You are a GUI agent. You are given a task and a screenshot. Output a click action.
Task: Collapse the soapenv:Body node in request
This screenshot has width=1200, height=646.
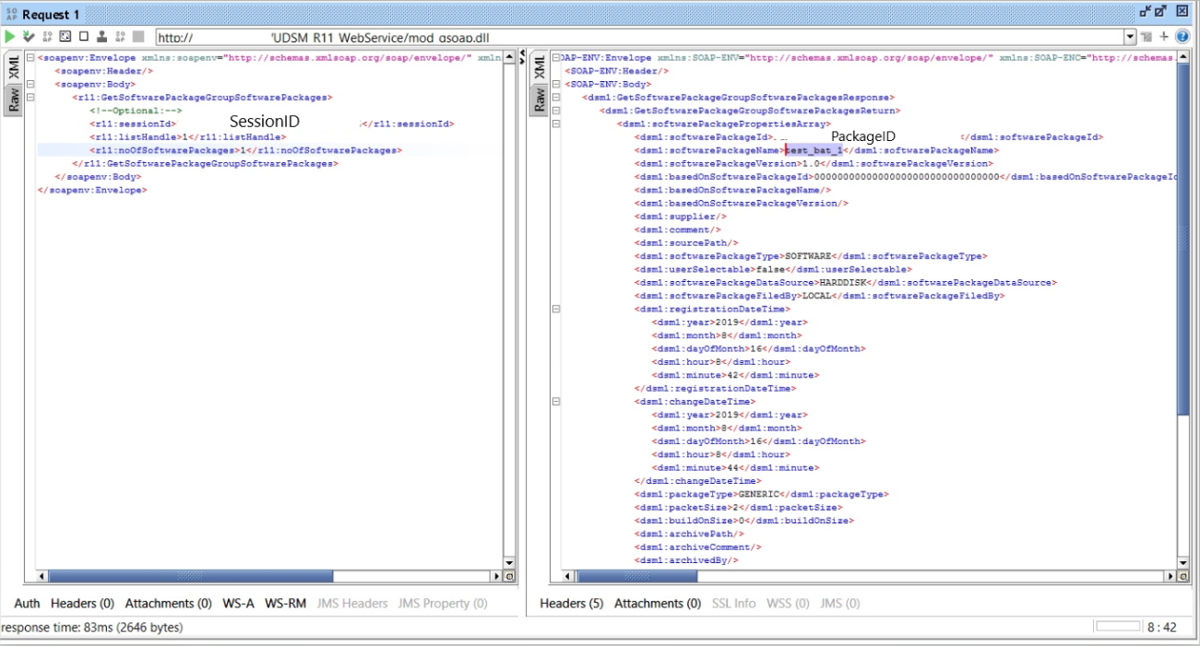[x=31, y=84]
